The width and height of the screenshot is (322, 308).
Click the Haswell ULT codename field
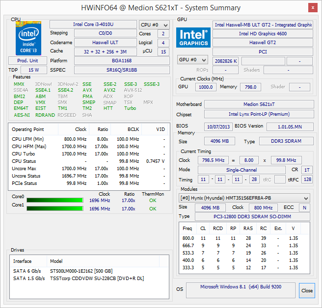(106, 43)
